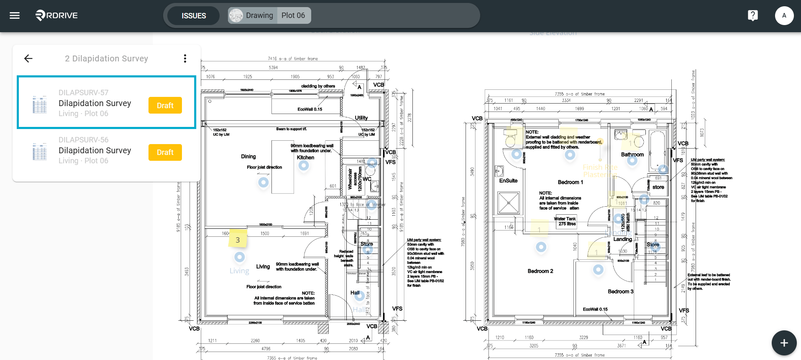The width and height of the screenshot is (801, 360).
Task: Select the issue pin above Bedroom 3
Action: [x=598, y=269]
